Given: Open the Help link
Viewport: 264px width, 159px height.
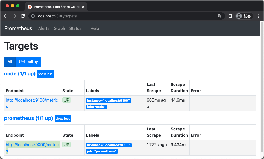Looking at the screenshot, I should coord(95,28).
